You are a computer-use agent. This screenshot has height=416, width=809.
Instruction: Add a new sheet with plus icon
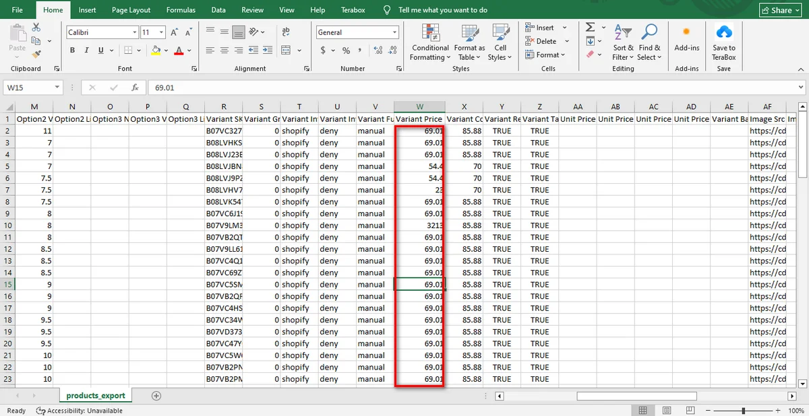(x=156, y=396)
